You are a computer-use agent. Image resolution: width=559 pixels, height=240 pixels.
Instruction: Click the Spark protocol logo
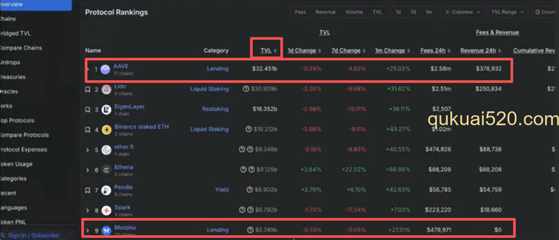tap(106, 211)
